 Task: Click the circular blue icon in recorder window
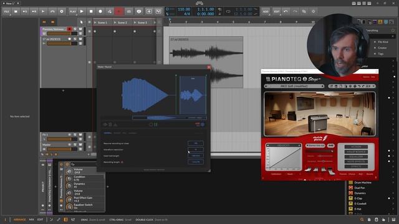[203, 124]
